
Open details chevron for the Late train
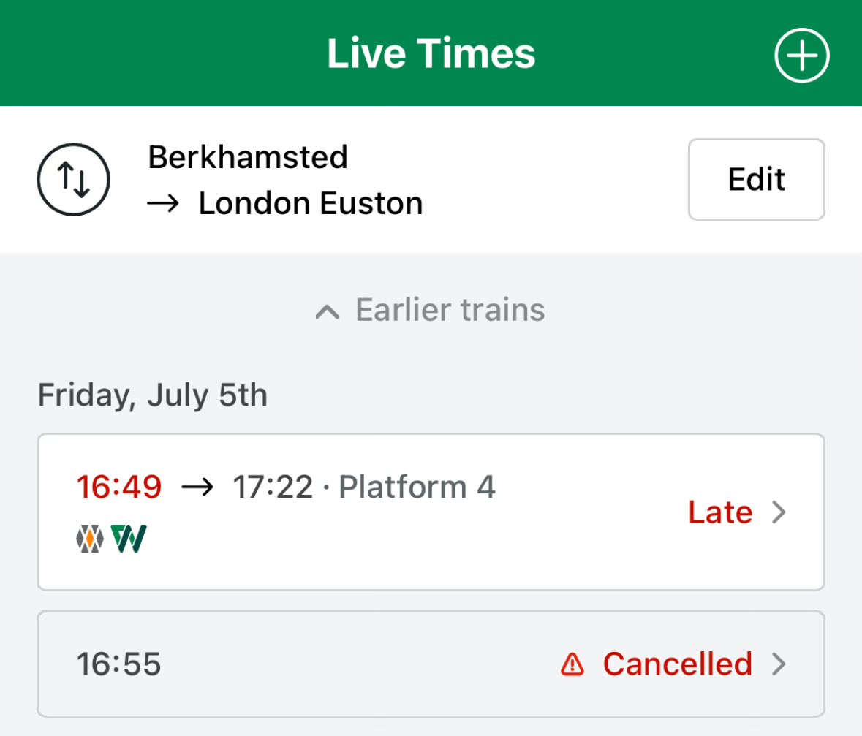click(x=779, y=512)
